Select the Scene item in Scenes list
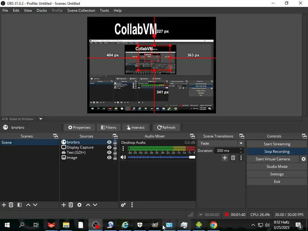308x231 pixels. click(x=29, y=142)
